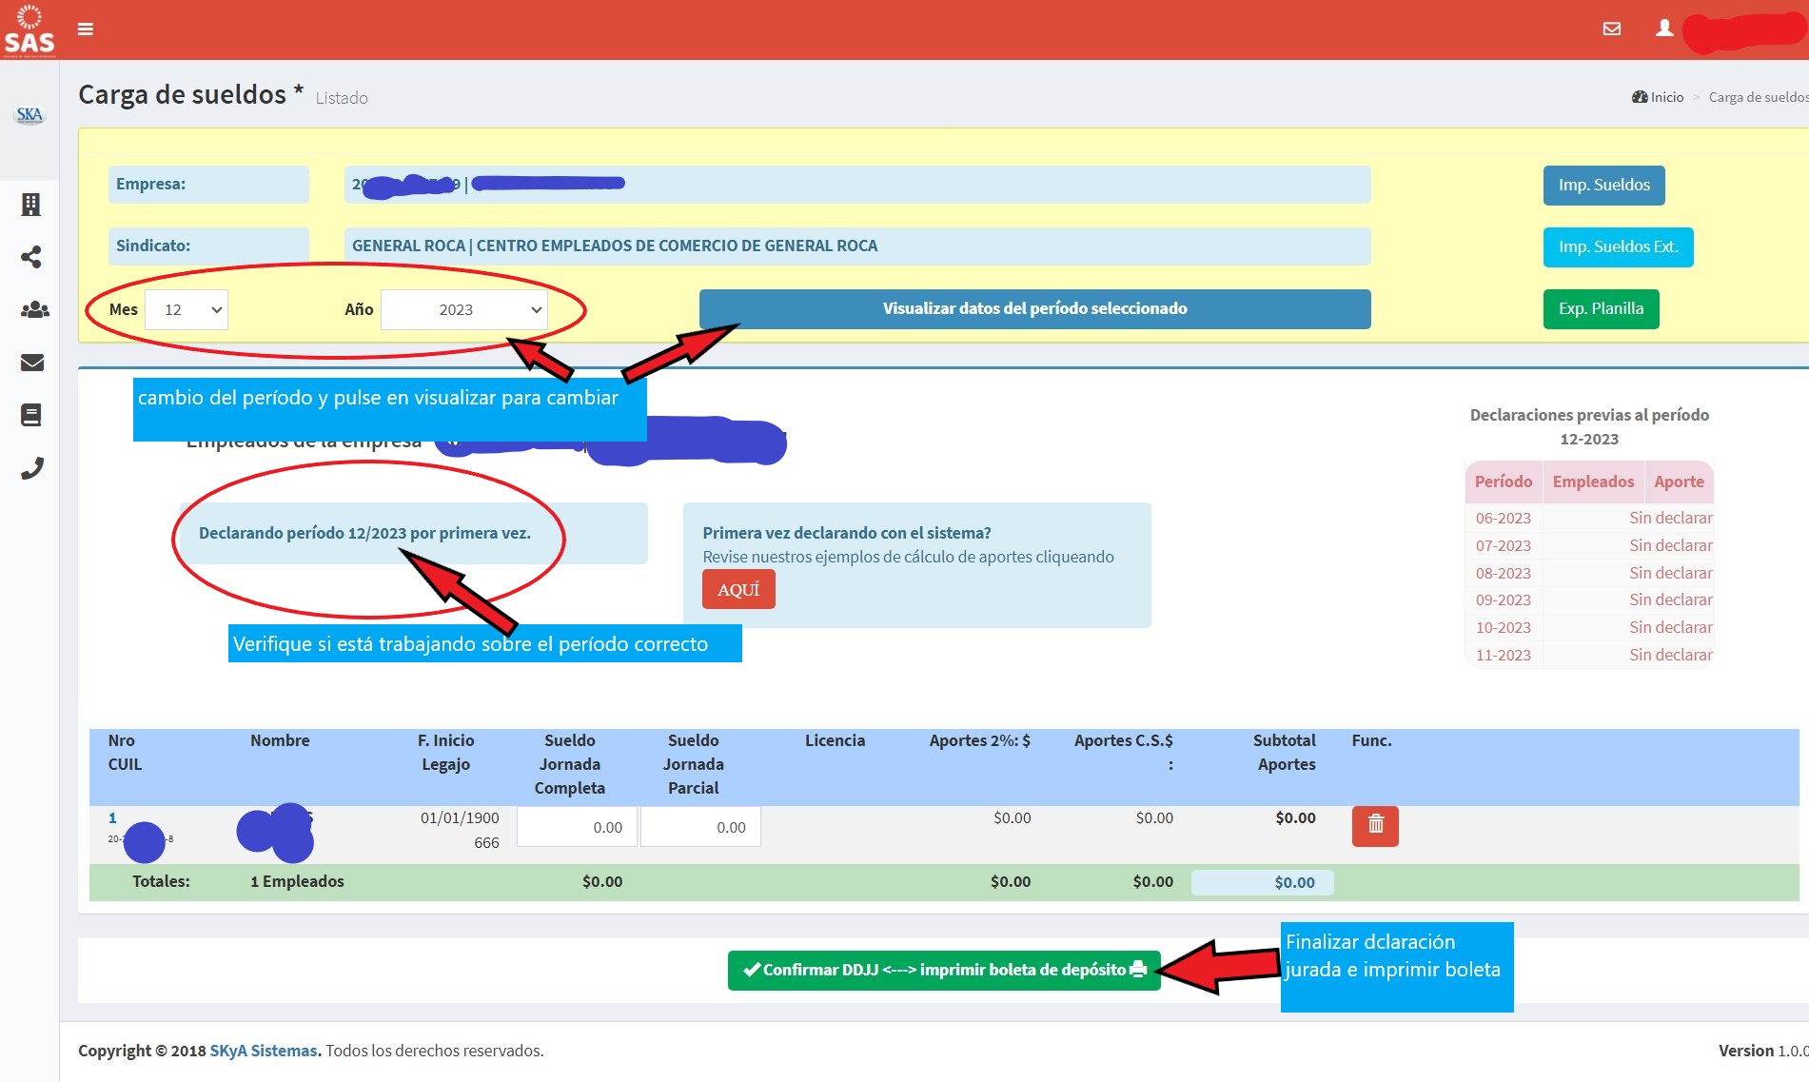Open the users group icon in sidebar
The width and height of the screenshot is (1809, 1082).
pos(34,310)
